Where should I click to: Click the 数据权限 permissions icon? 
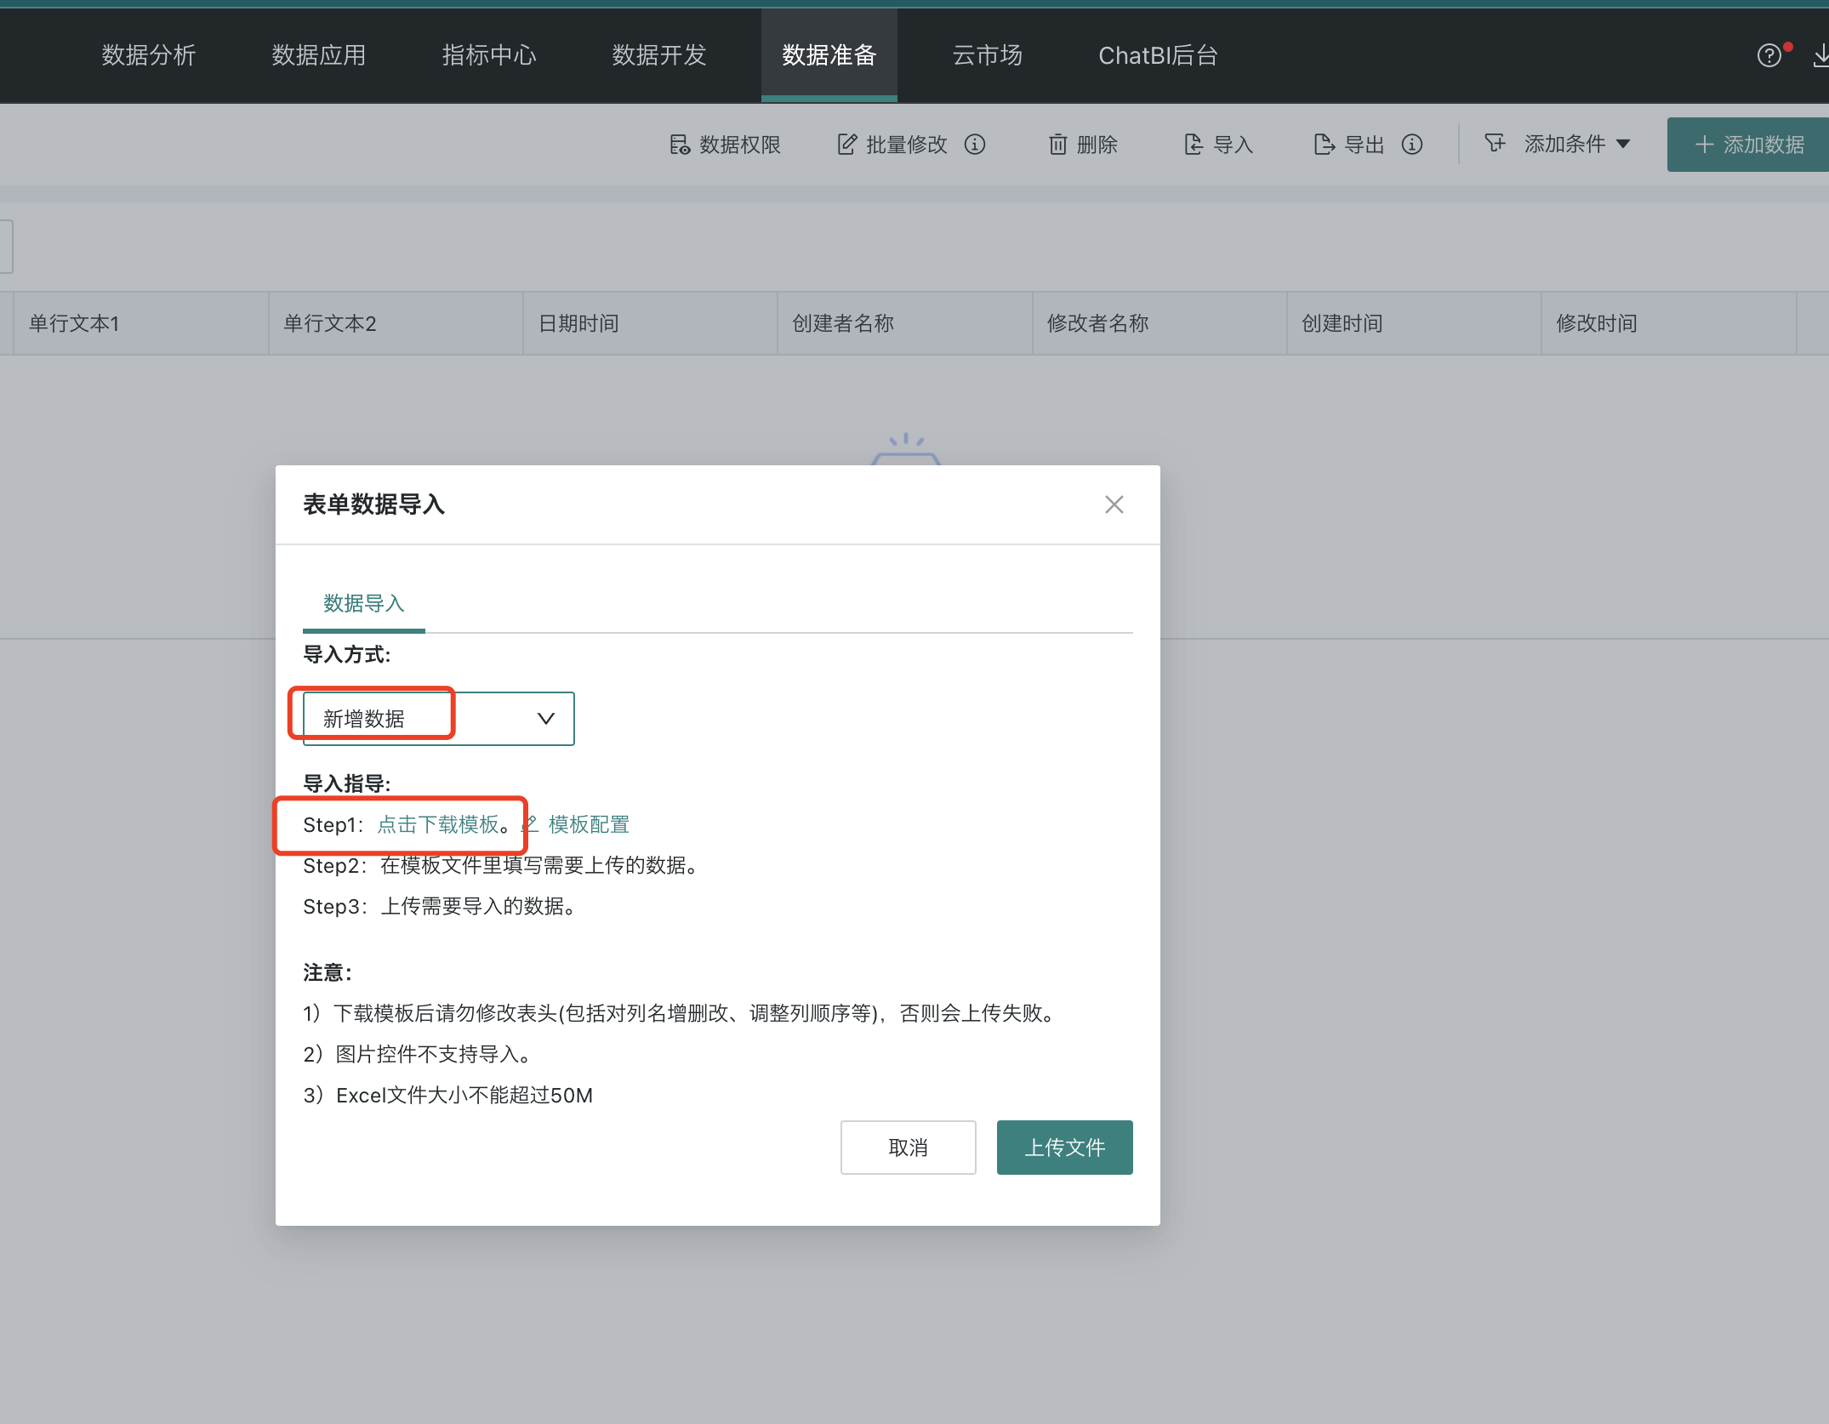680,144
